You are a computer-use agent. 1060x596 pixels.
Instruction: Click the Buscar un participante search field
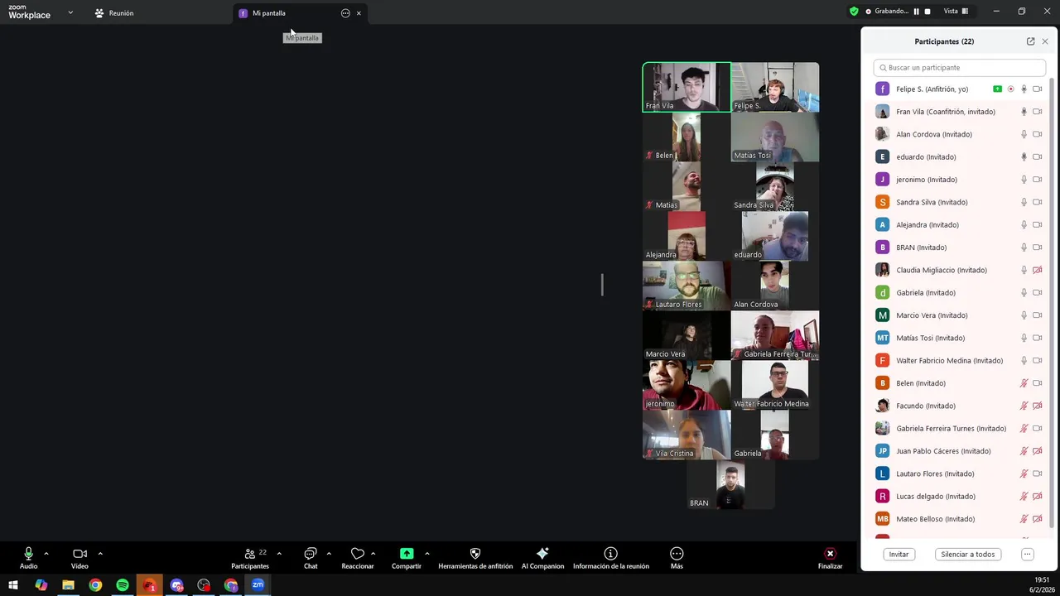[959, 68]
